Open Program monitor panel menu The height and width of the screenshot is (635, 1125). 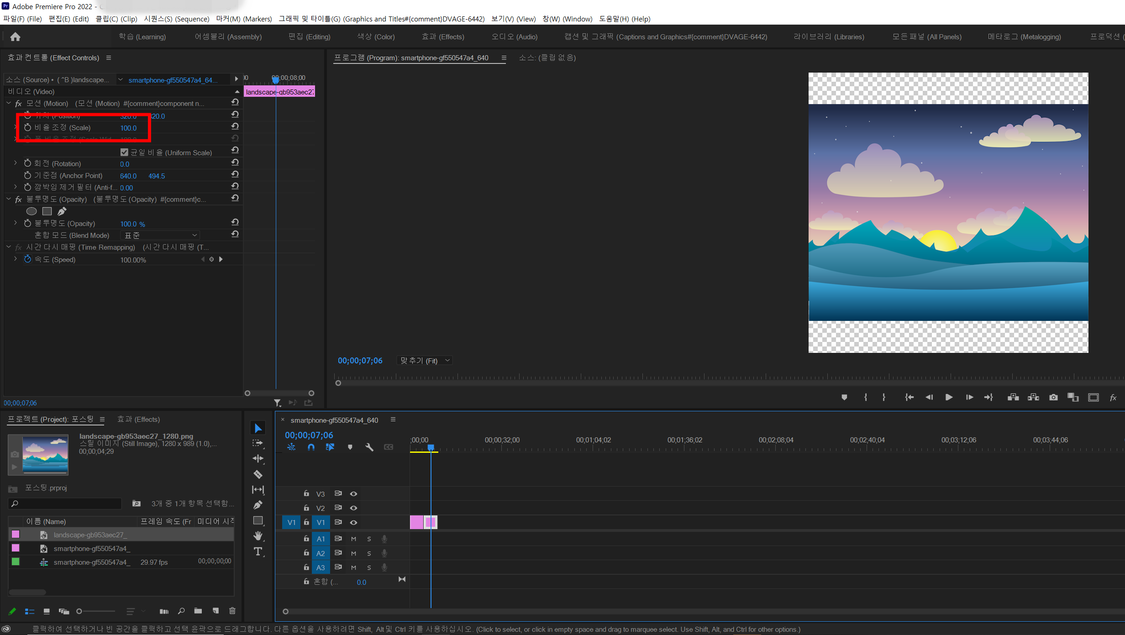coord(504,58)
